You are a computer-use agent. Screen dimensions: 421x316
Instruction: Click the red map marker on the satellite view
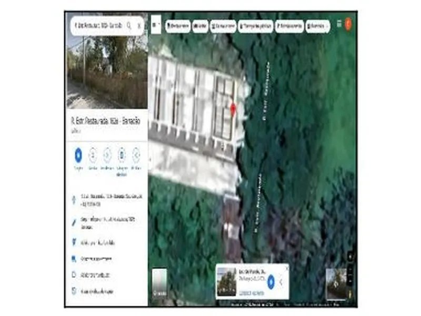[x=234, y=108]
